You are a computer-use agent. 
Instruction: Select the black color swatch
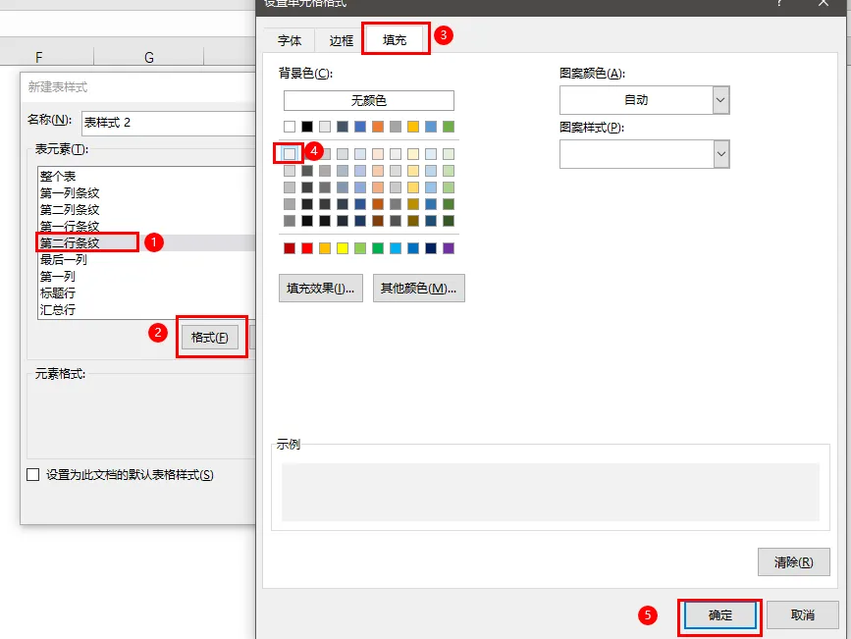coord(307,127)
